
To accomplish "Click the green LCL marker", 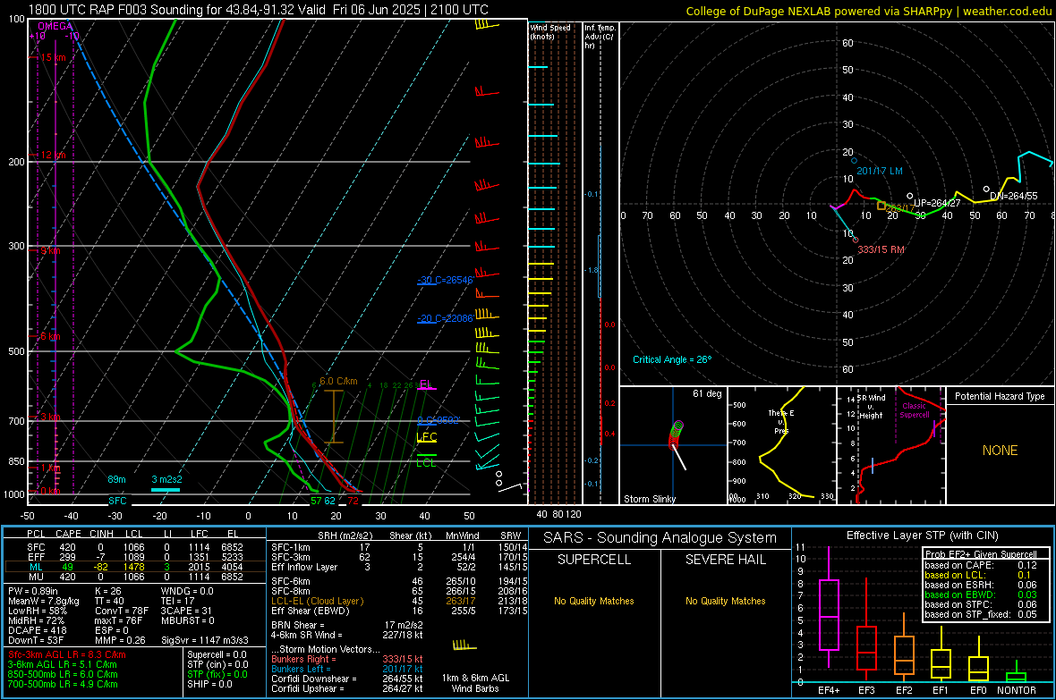I will (426, 463).
